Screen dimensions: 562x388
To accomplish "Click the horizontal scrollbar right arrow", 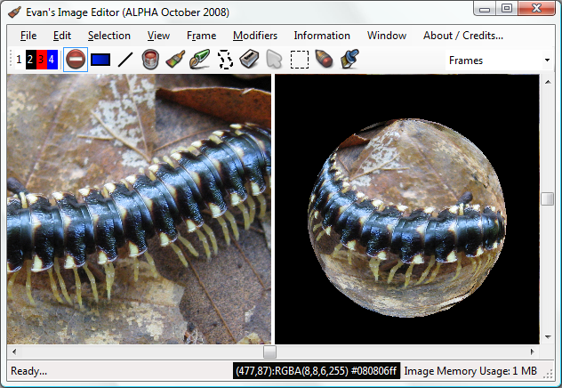I will 533,352.
